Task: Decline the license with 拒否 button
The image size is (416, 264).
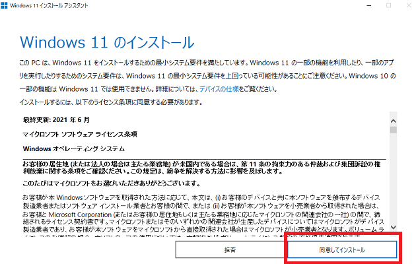Action: point(230,249)
